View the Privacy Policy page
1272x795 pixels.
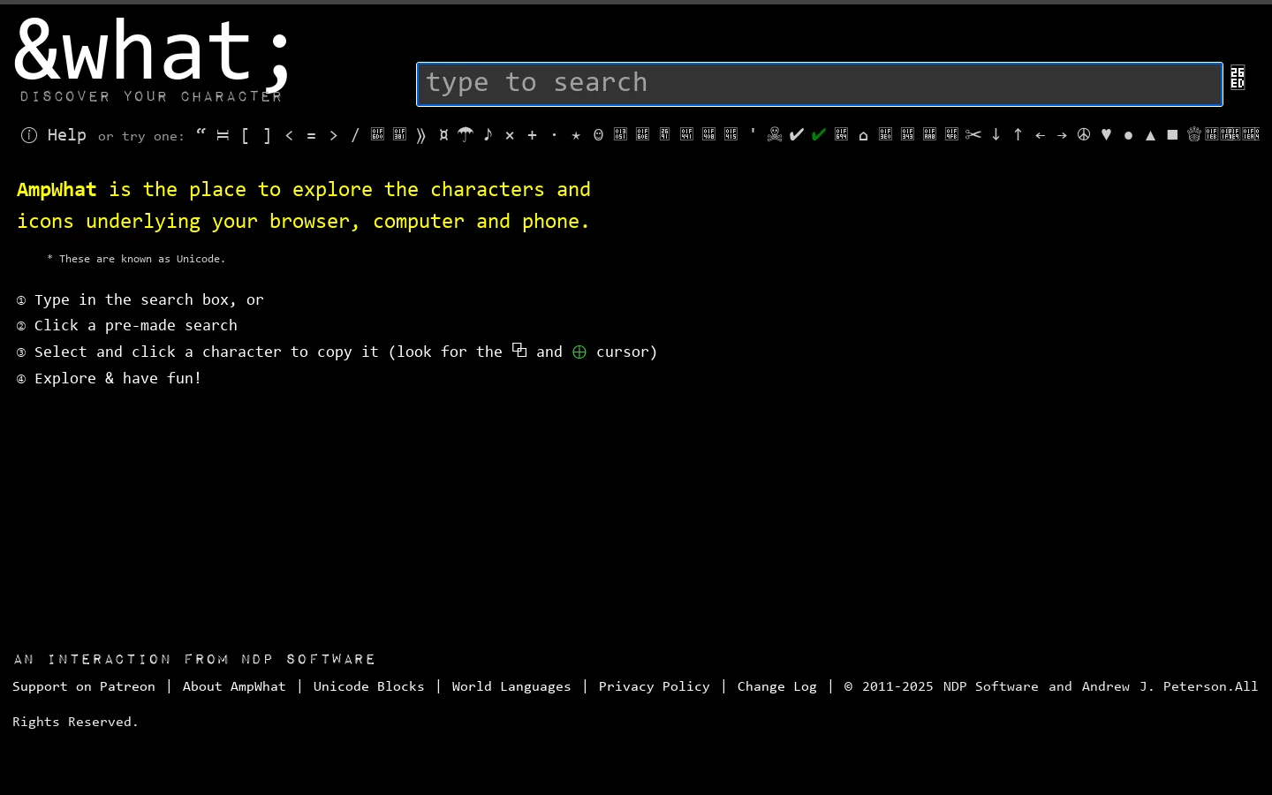654,686
